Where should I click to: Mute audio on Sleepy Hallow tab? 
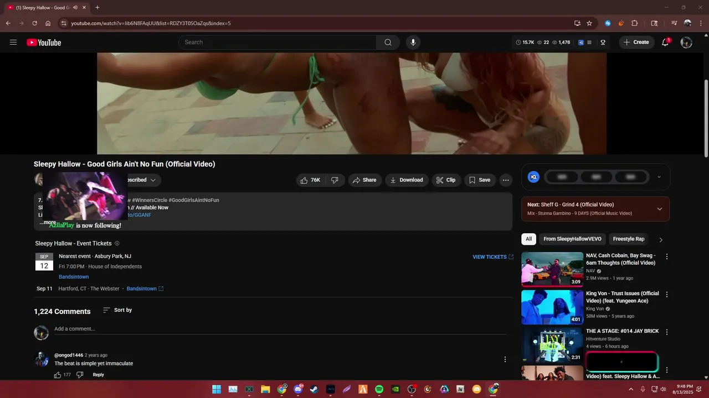75,7
